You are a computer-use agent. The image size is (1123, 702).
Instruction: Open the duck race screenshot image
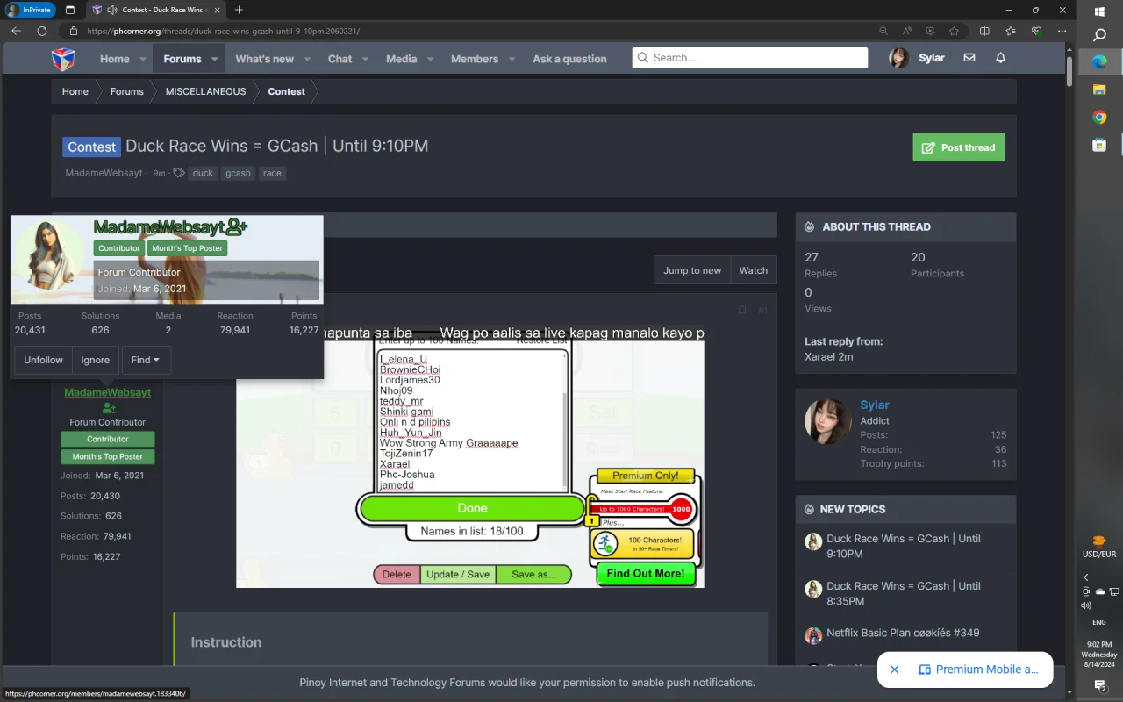click(x=470, y=456)
